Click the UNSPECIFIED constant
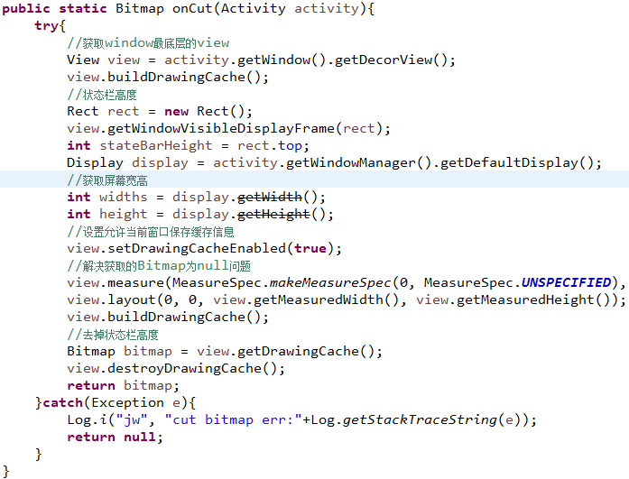The width and height of the screenshot is (629, 479). pos(566,283)
